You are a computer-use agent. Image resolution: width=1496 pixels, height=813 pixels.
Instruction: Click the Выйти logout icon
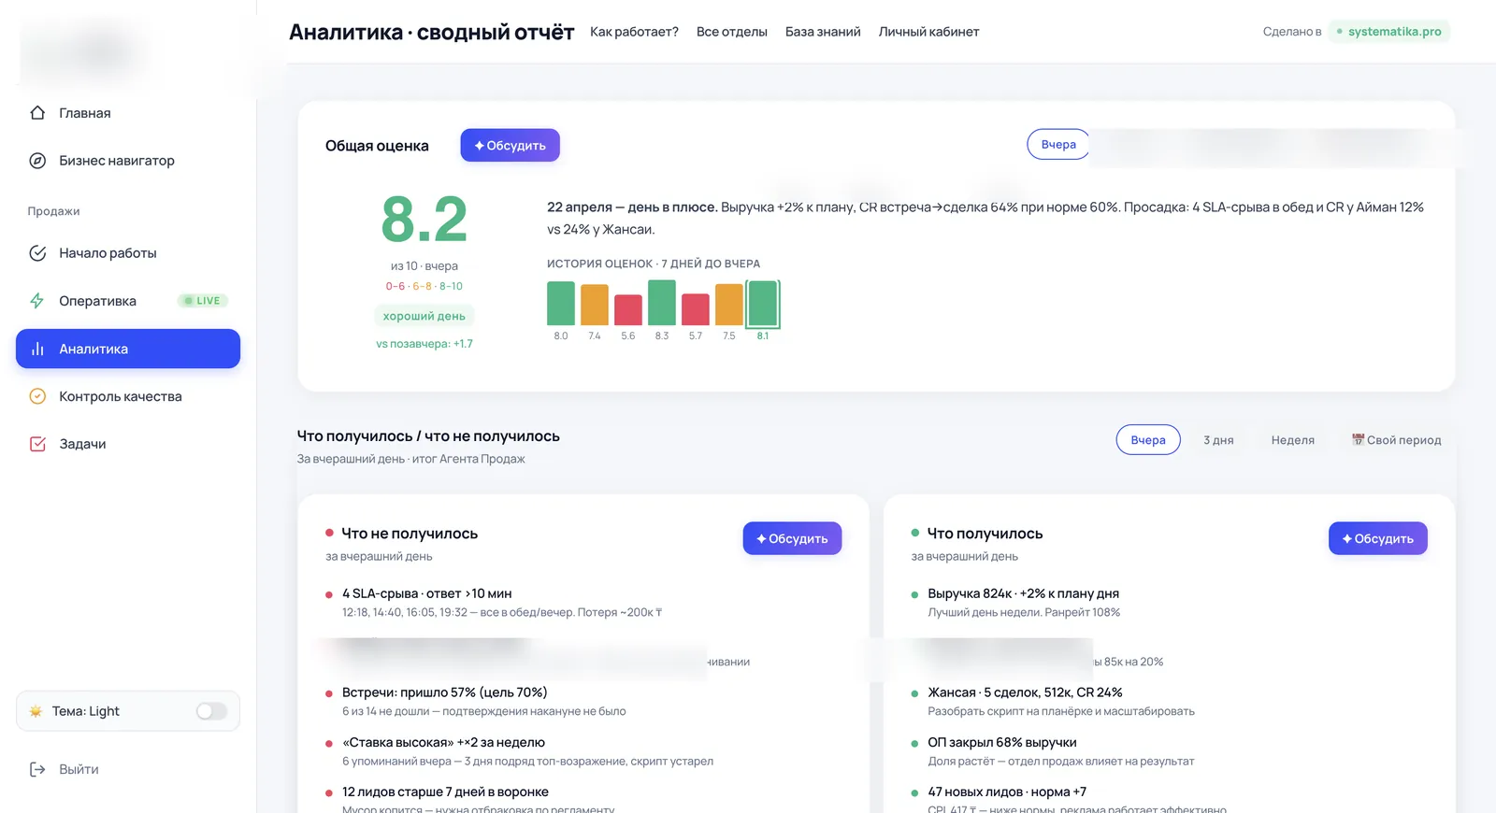37,769
